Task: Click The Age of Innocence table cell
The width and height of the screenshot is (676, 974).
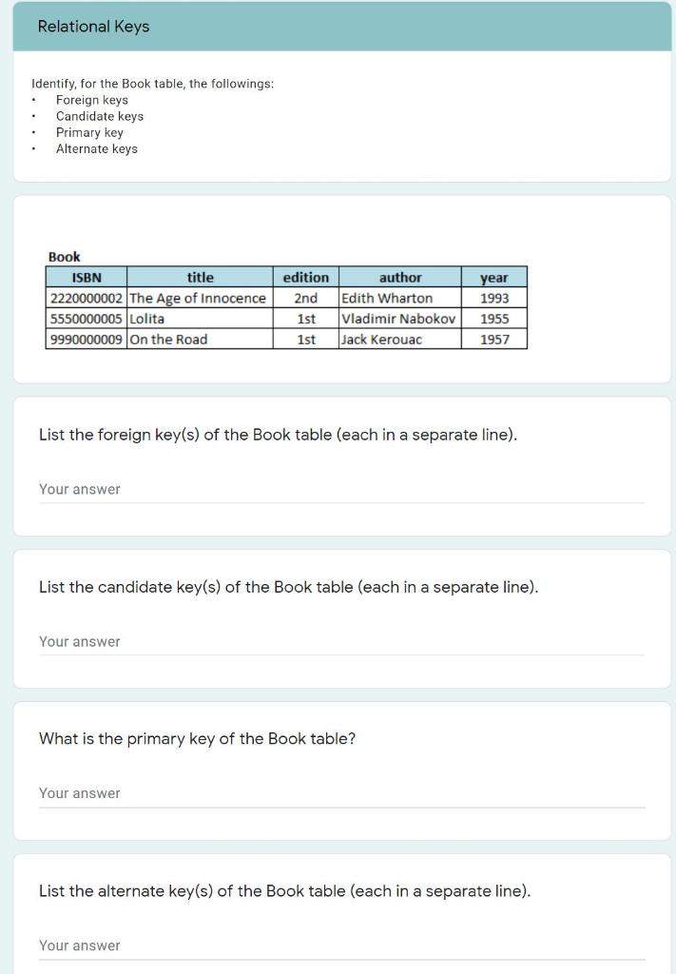Action: point(198,298)
